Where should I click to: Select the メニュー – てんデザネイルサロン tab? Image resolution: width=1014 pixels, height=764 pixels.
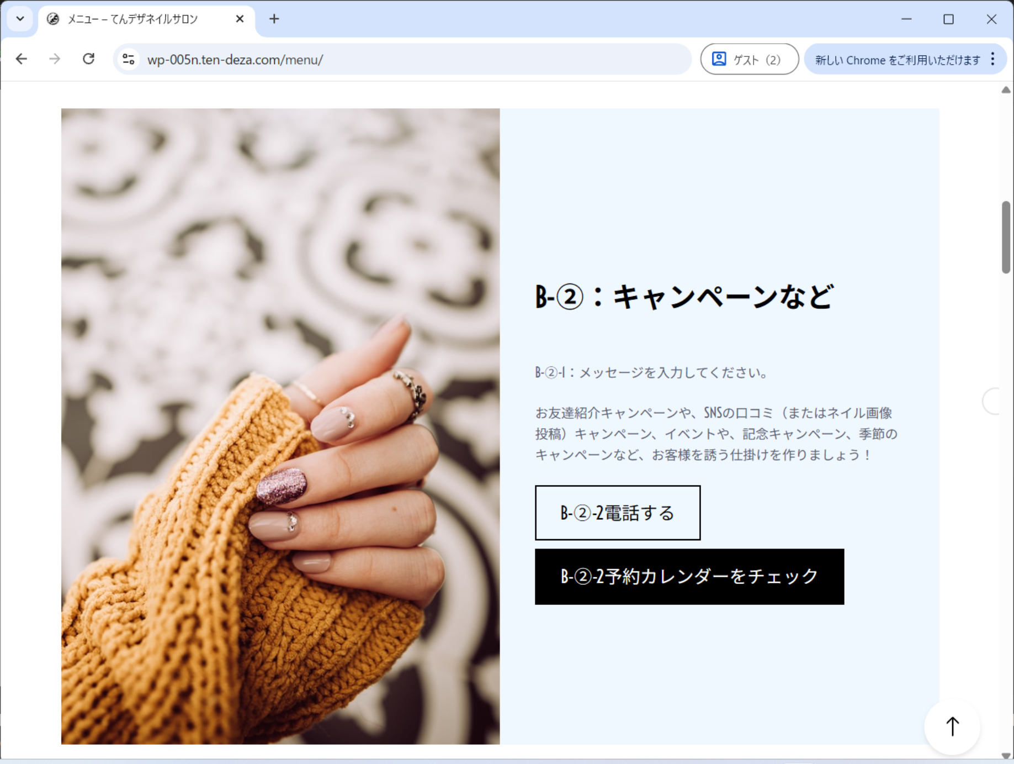coord(132,19)
